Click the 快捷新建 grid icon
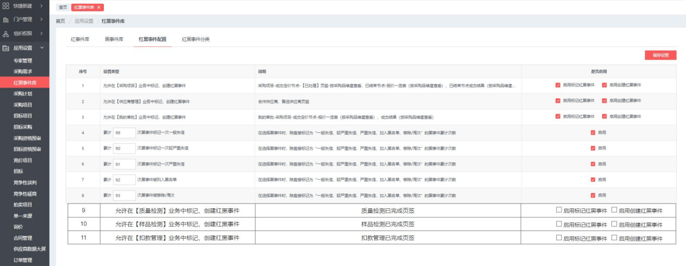686x266 pixels. (x=6, y=5)
